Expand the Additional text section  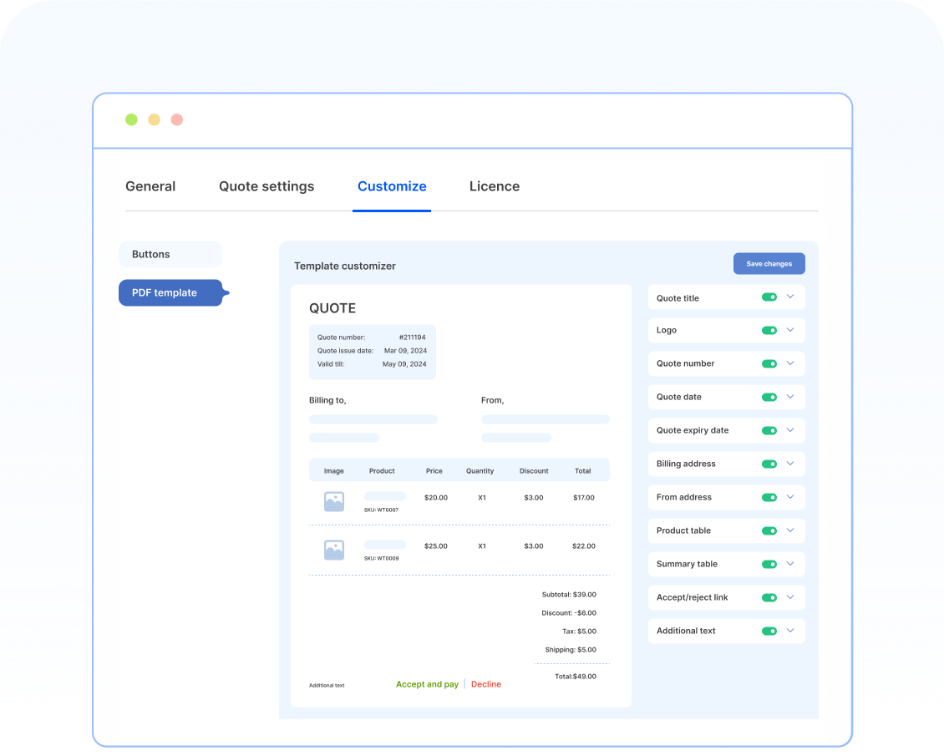pyautogui.click(x=790, y=631)
